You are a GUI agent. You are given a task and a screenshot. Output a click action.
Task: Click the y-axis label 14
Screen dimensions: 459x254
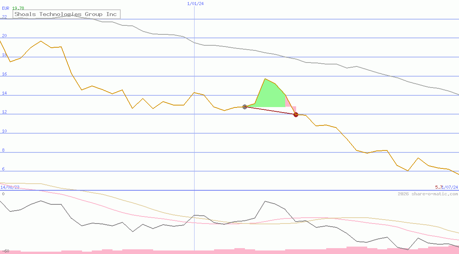click(4, 93)
